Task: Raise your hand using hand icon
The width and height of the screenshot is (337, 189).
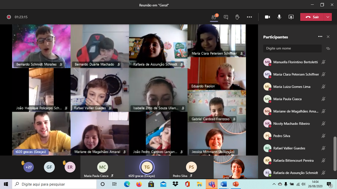Action: [x=237, y=17]
